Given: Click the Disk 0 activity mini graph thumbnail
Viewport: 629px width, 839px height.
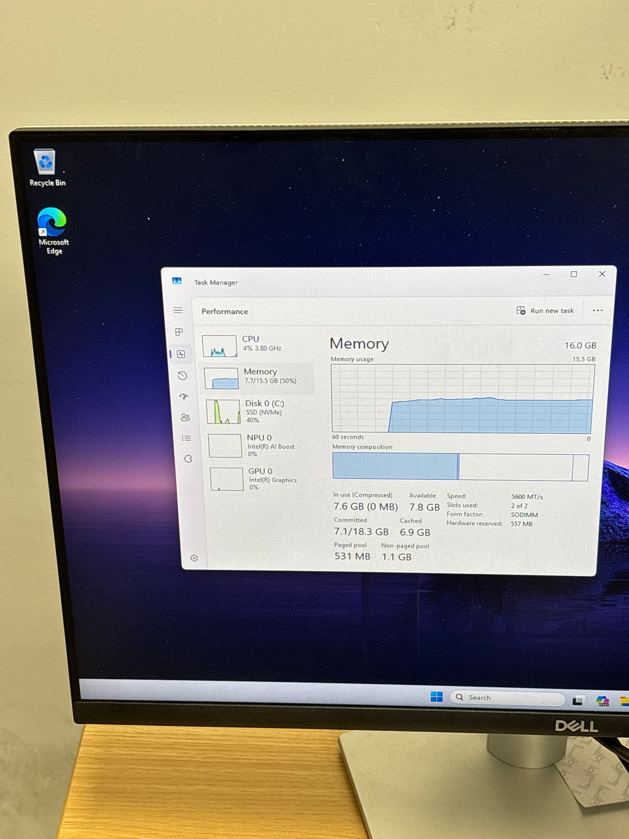Looking at the screenshot, I should (223, 412).
